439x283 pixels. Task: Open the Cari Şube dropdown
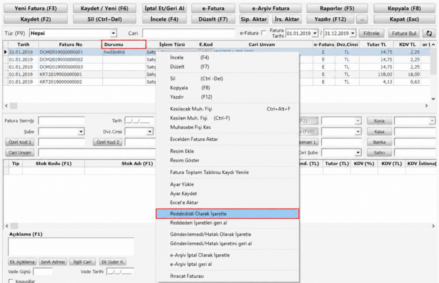358,153
